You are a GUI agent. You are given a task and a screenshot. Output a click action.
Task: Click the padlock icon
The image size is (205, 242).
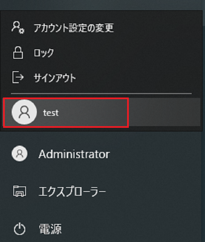click(17, 53)
